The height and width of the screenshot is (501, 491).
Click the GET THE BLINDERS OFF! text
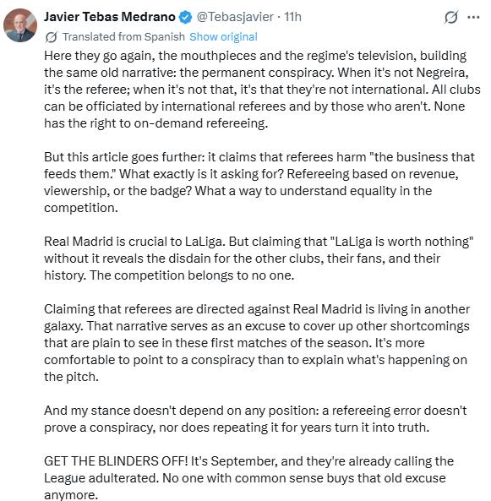pos(116,461)
